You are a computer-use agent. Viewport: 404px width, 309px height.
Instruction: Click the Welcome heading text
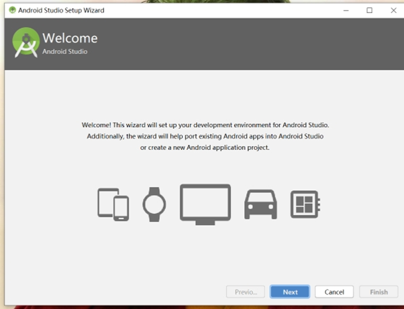click(x=70, y=38)
